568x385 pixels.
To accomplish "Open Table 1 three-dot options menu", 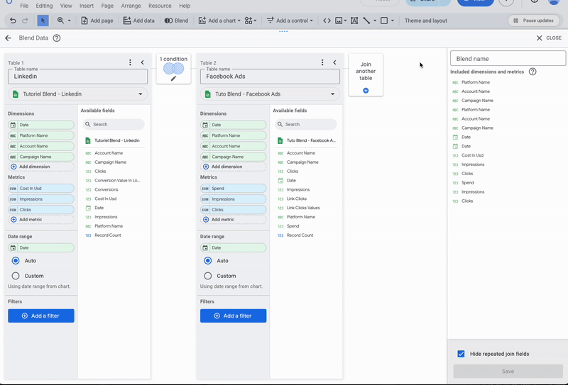I will tap(130, 62).
